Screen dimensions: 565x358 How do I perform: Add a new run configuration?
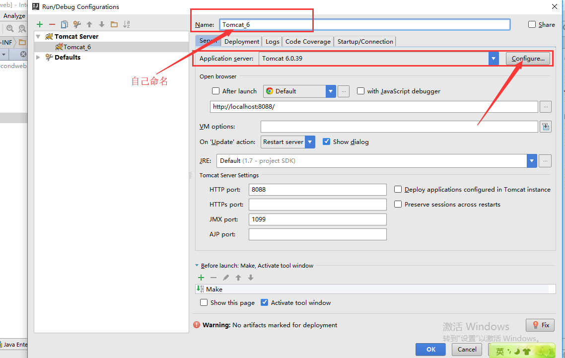pos(40,24)
